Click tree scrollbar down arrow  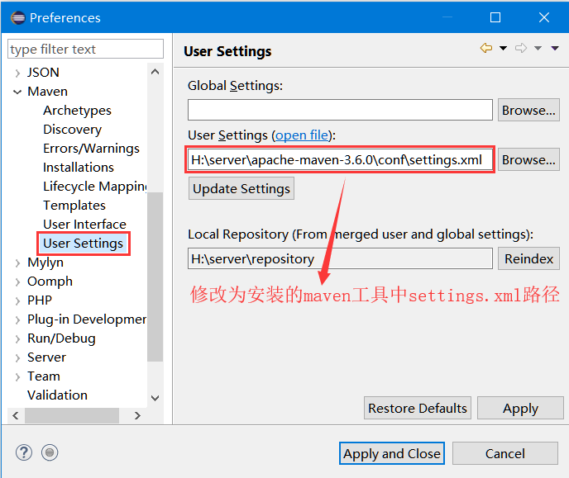(155, 398)
